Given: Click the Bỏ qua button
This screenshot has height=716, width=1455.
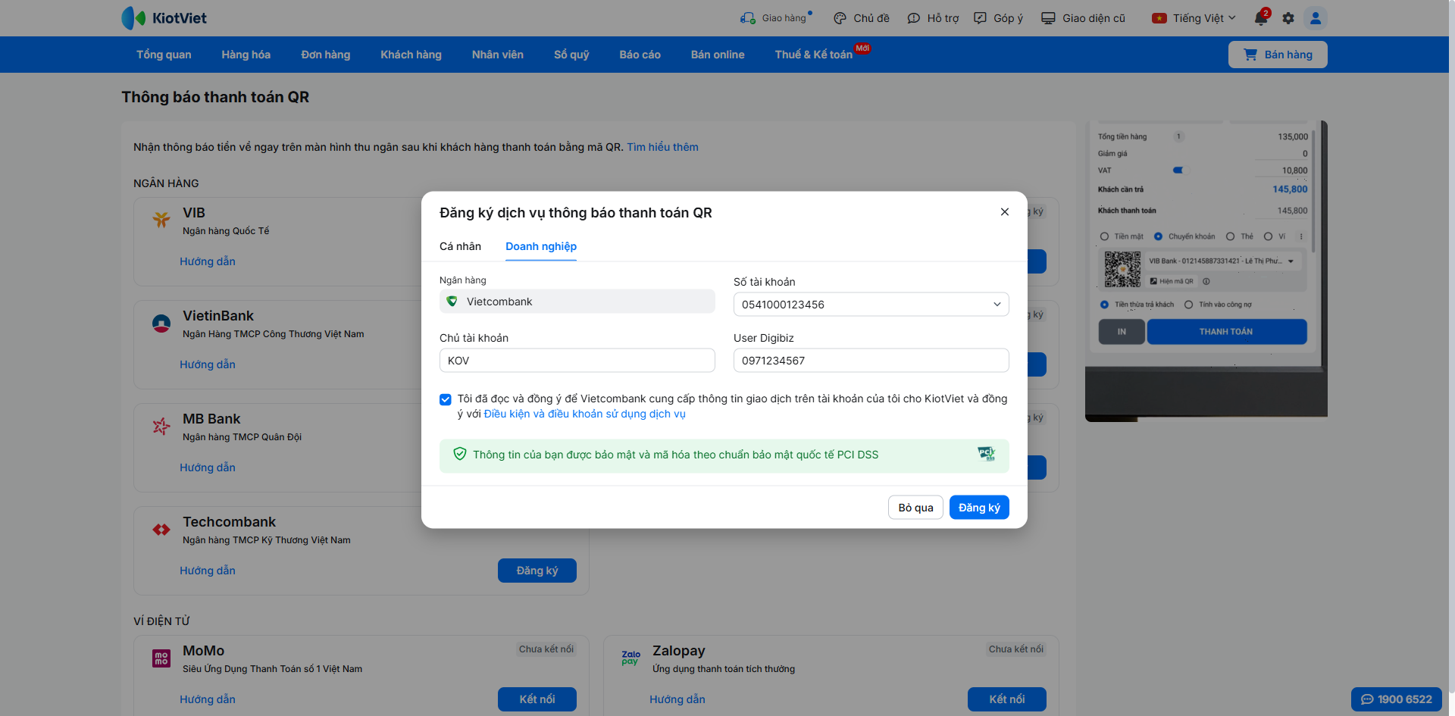Looking at the screenshot, I should click(915, 508).
